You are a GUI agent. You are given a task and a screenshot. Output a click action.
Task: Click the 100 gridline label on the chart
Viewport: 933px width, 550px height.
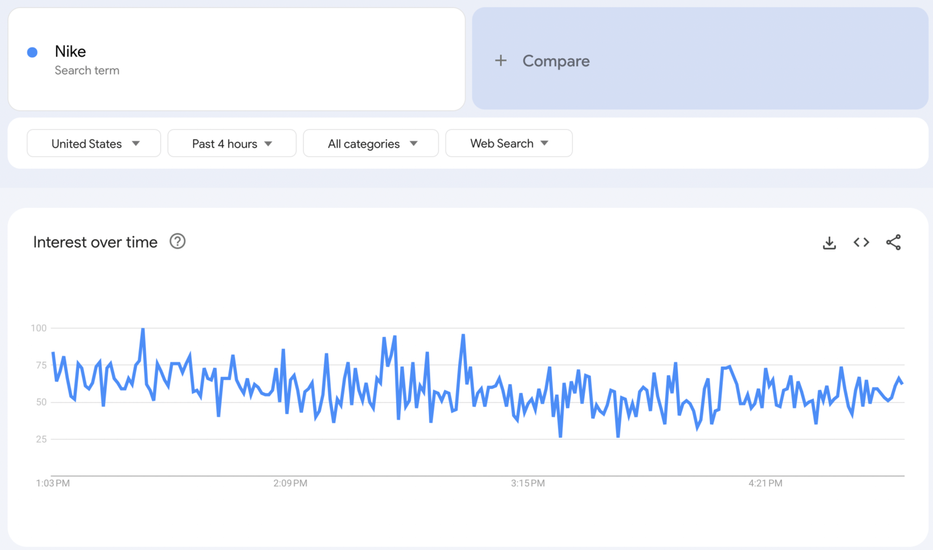click(40, 328)
